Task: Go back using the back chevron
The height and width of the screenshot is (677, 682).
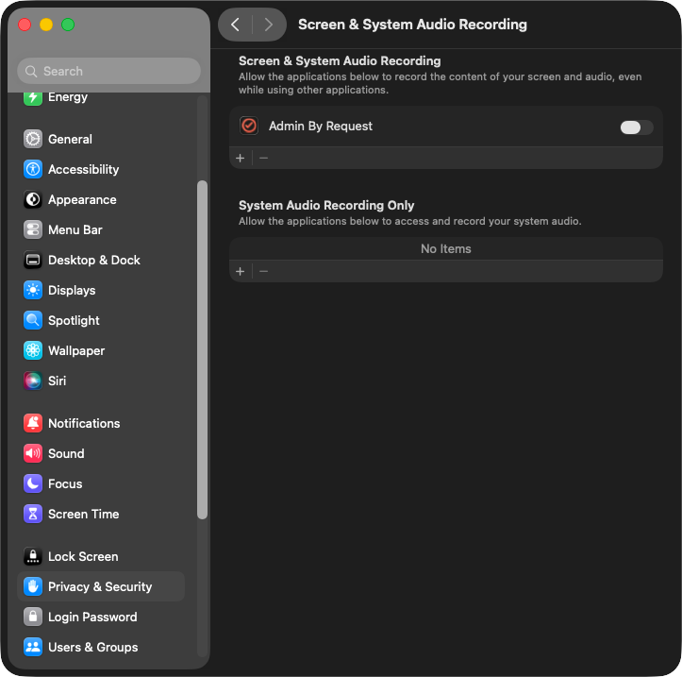Action: pos(236,25)
